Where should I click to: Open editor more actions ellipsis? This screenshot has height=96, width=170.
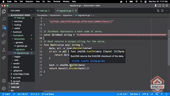point(166,11)
